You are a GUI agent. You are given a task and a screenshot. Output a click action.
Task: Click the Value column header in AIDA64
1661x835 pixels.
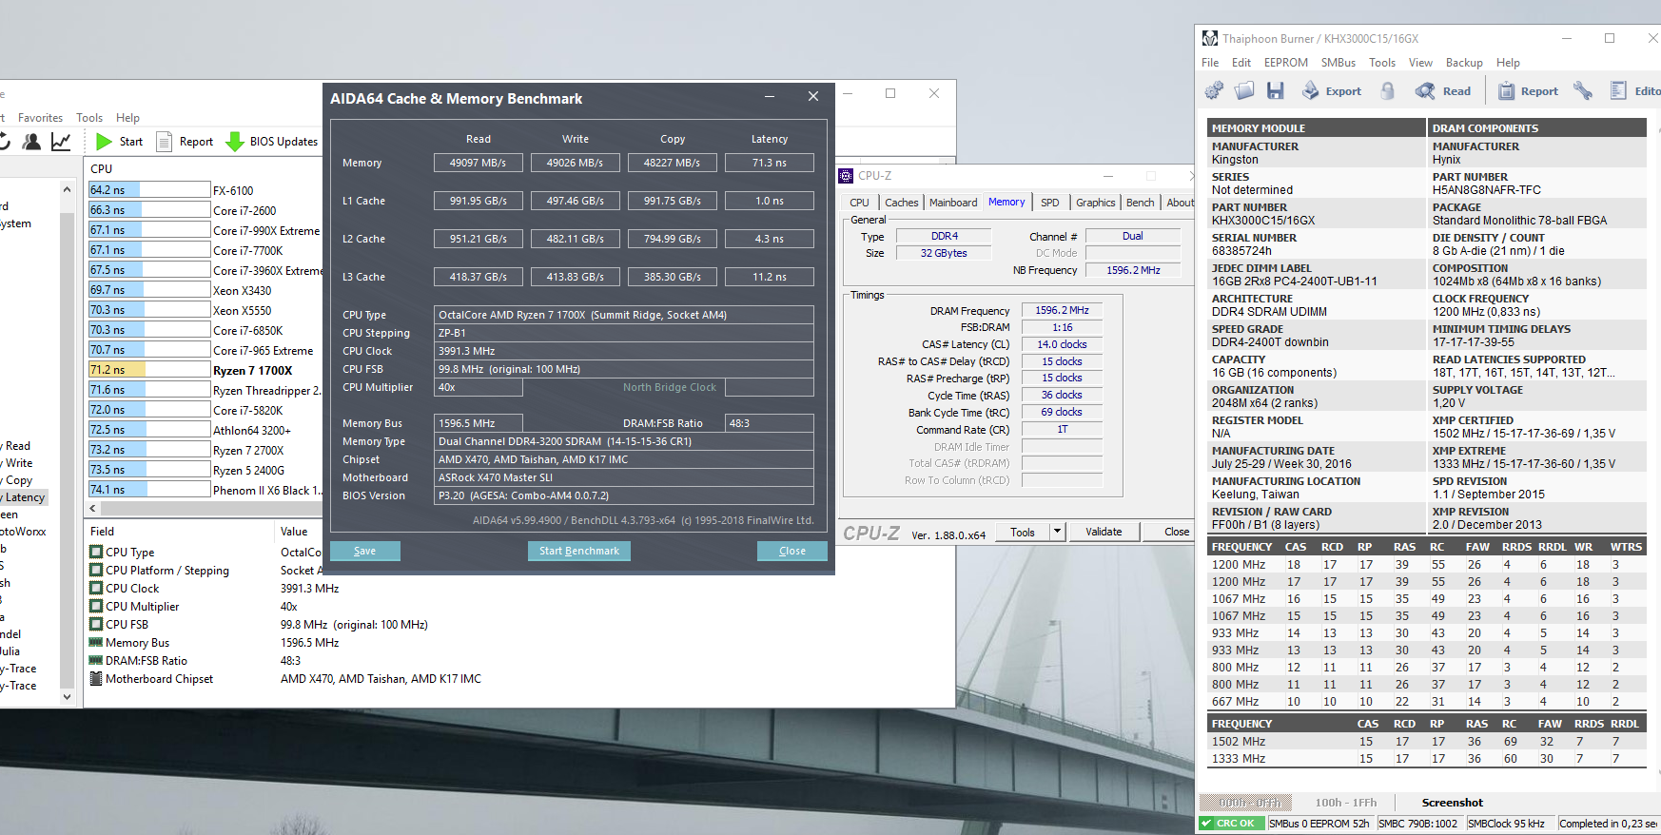pos(299,532)
